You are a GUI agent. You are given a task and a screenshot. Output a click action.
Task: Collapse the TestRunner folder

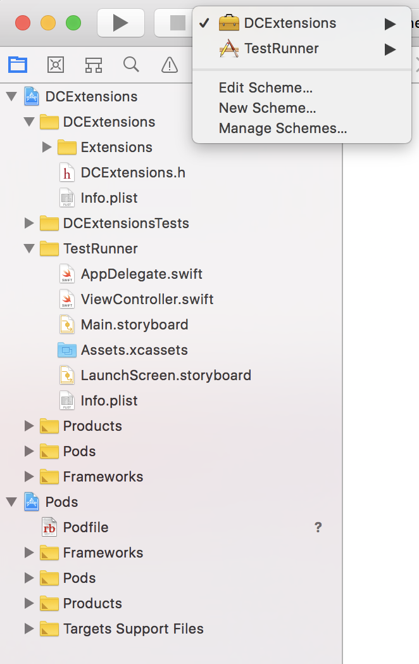29,248
